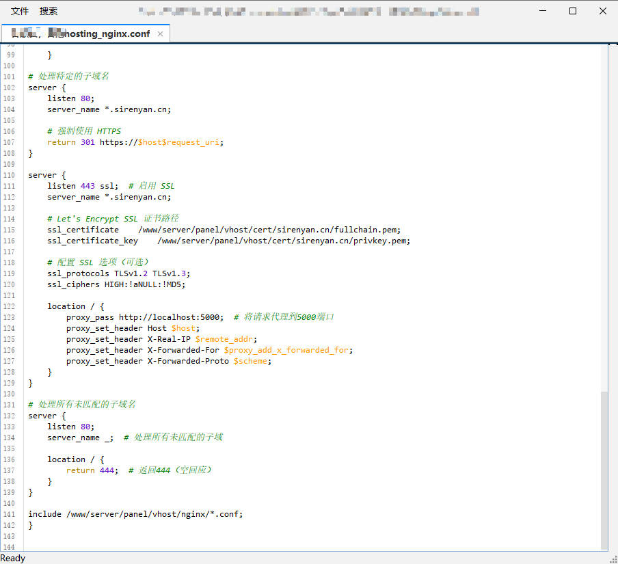Image resolution: width=618 pixels, height=564 pixels.
Task: Click 'ssl_protocols TLSv1.2 TLSv1.3;' line
Action: tap(119, 273)
